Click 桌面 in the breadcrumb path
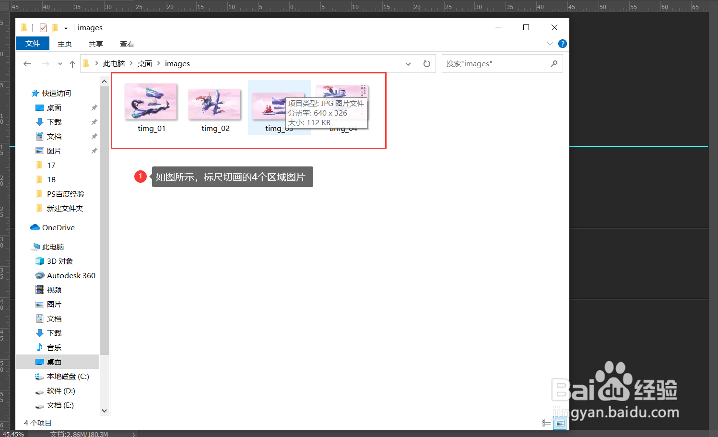 click(145, 64)
